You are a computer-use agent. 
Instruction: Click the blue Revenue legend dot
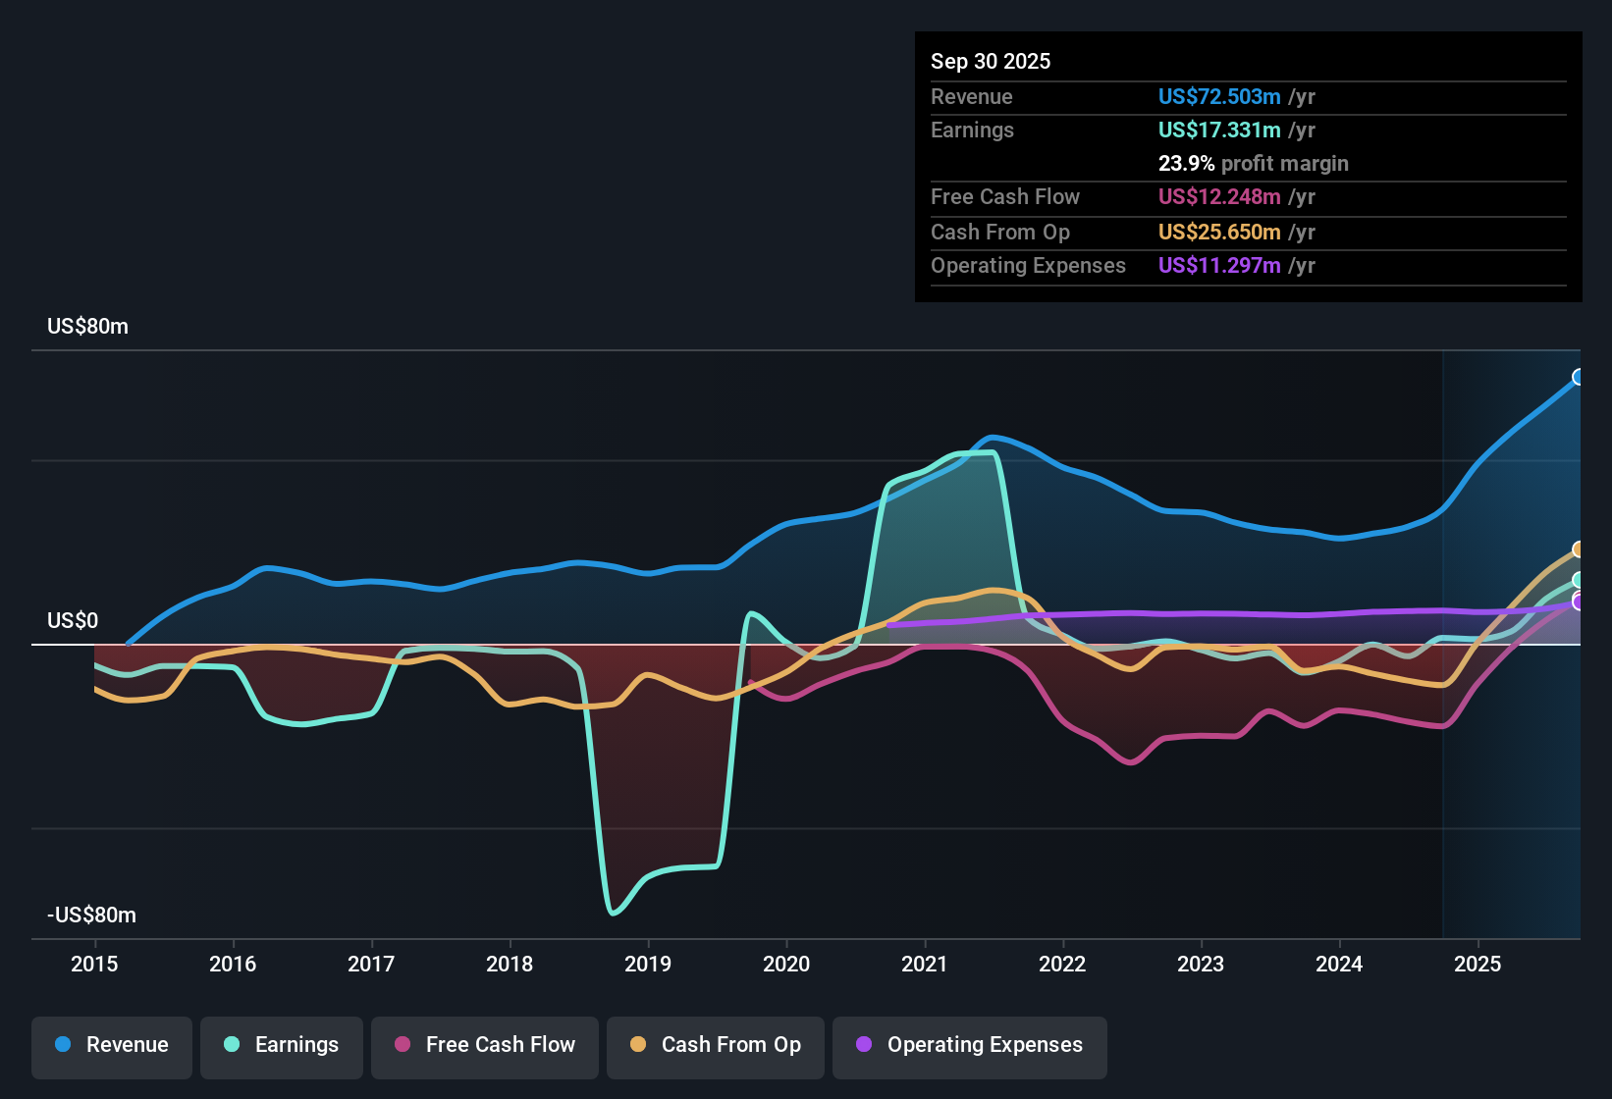(x=61, y=1045)
